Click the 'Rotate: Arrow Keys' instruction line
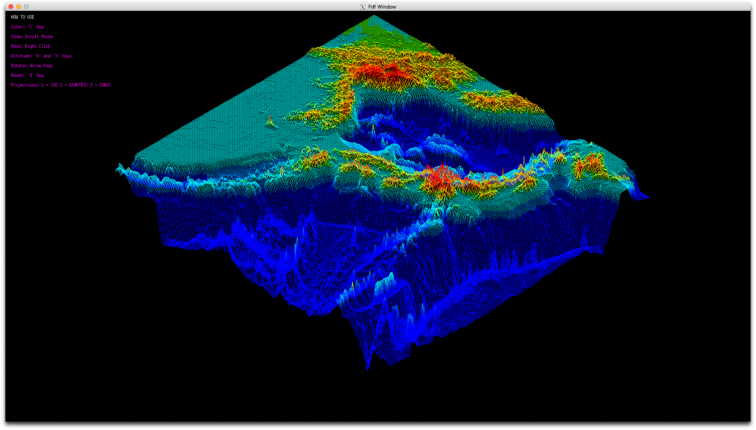The width and height of the screenshot is (756, 430). click(32, 66)
